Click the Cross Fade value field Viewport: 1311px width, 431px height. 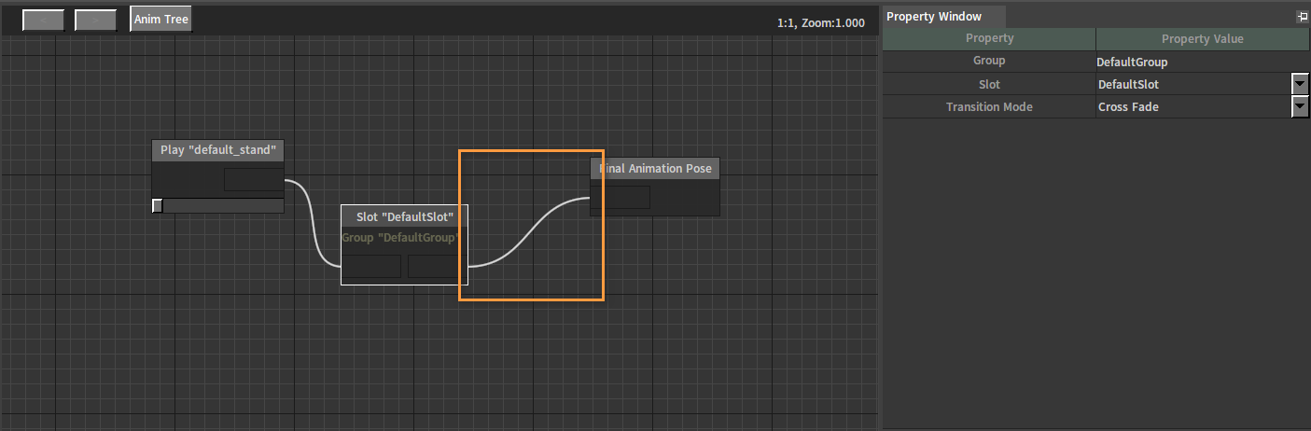coord(1190,107)
